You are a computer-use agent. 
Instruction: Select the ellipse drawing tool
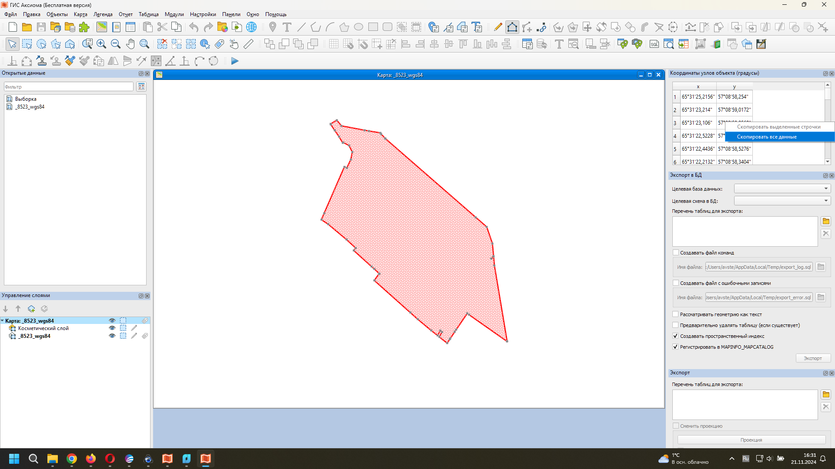tap(358, 27)
